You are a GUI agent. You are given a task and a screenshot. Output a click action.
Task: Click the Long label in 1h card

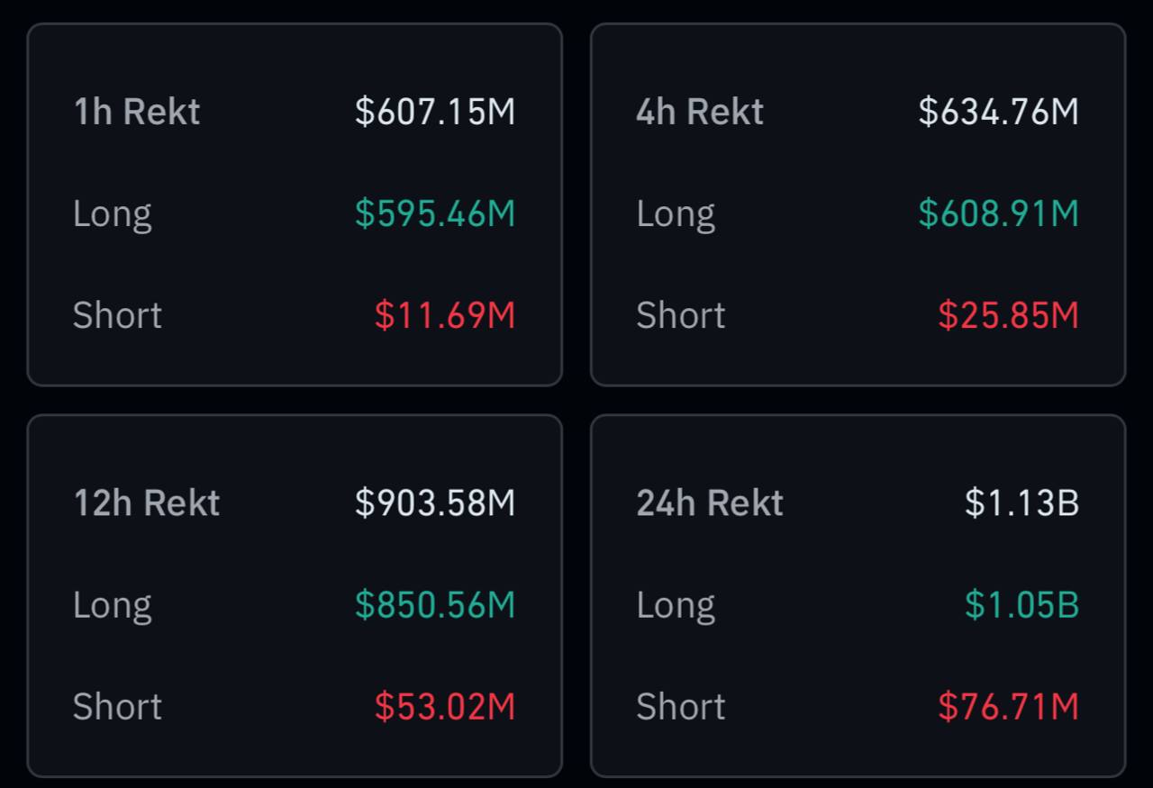[112, 214]
